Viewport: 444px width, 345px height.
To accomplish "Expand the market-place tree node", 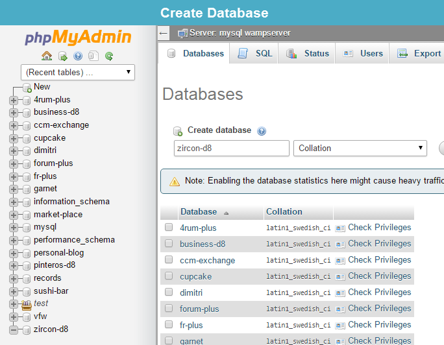I will pyautogui.click(x=14, y=215).
